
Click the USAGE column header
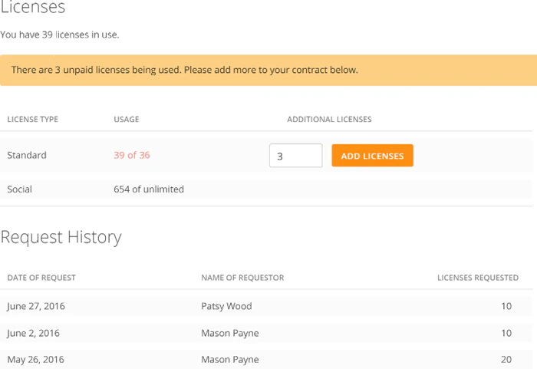pyautogui.click(x=127, y=119)
